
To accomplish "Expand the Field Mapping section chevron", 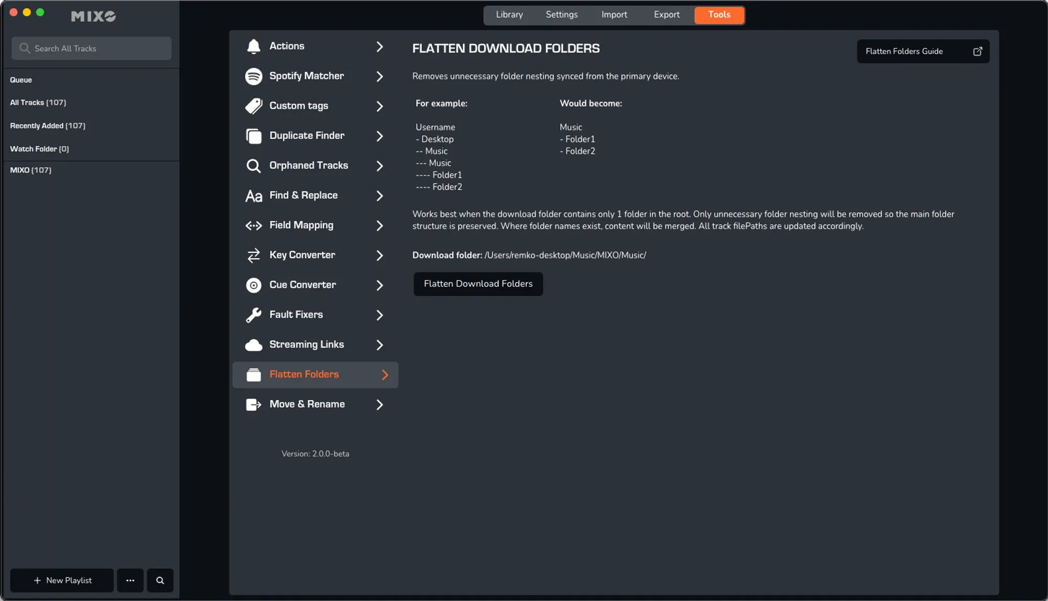I will point(380,226).
